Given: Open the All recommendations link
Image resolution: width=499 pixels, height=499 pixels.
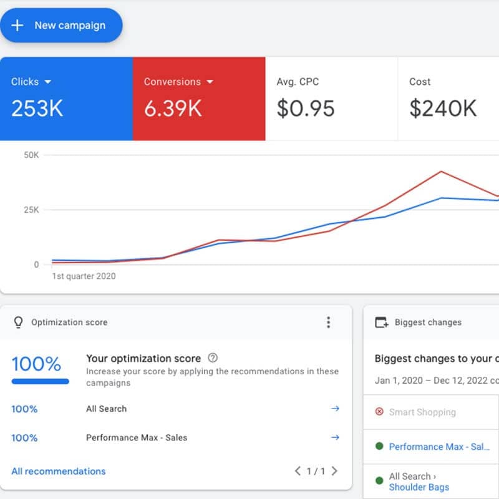Looking at the screenshot, I should 59,471.
